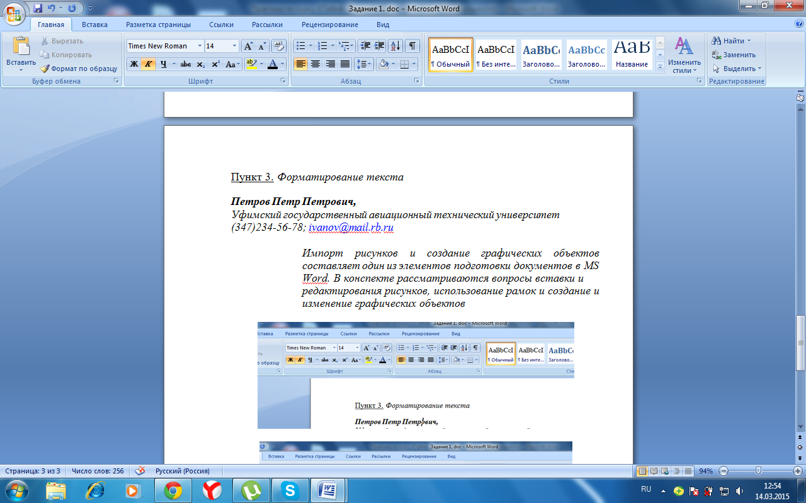Align text right
The width and height of the screenshot is (806, 503).
click(x=330, y=64)
